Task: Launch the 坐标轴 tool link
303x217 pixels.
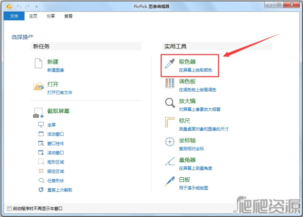Action: 187,140
